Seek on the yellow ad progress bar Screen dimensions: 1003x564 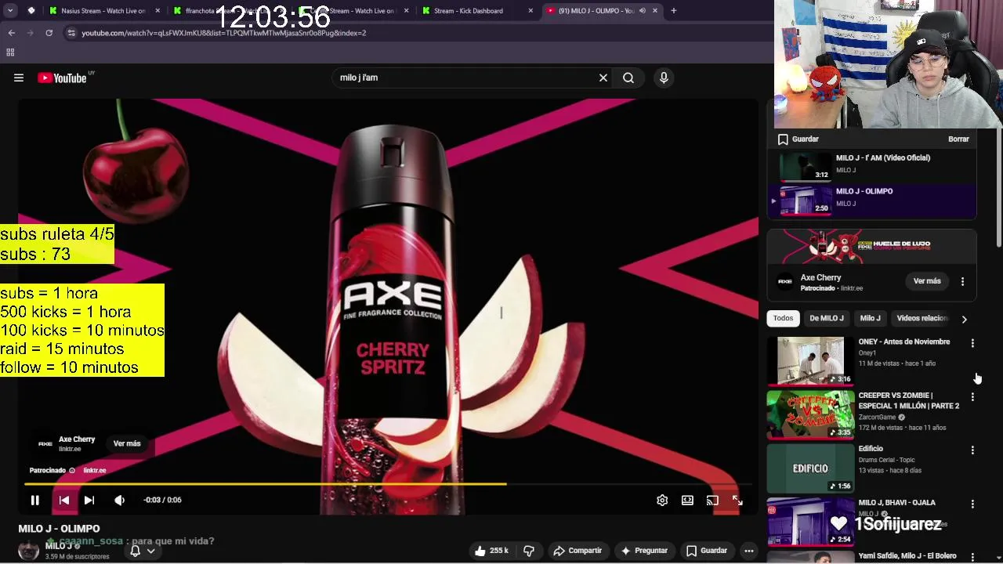(x=388, y=484)
